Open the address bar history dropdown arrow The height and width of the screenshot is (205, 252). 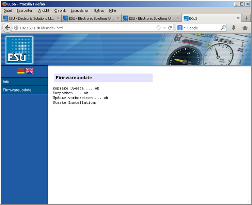(164, 28)
